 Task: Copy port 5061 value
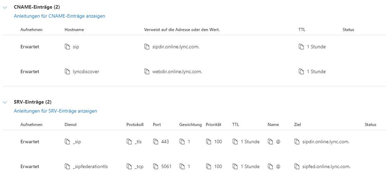[156, 167]
